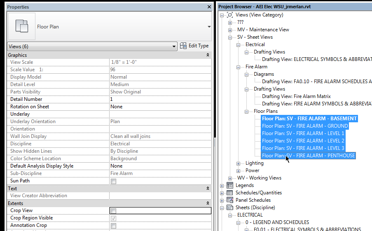Enable the Crop View checkbox
Screen dimensions: 372x231
pos(113,211)
